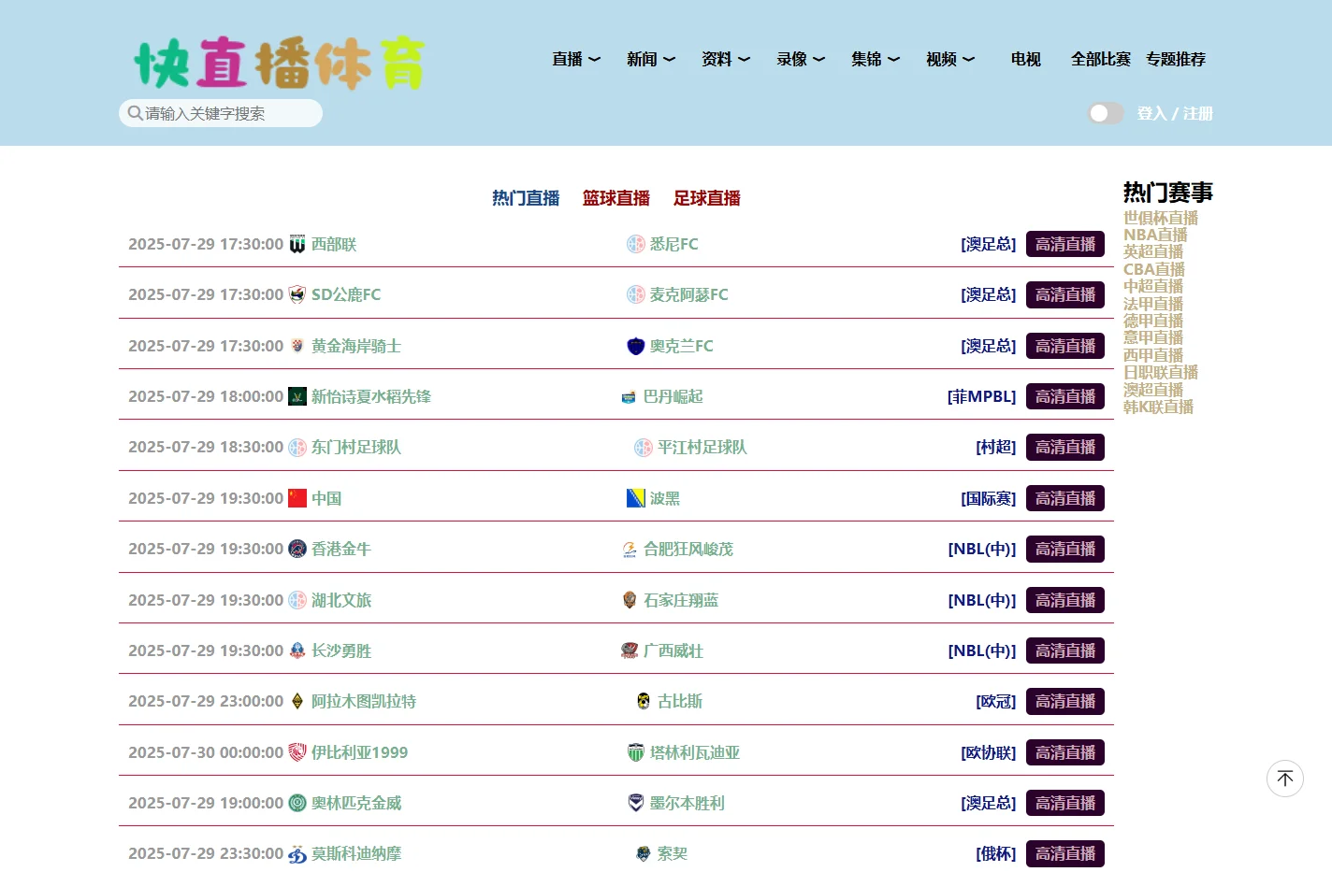Click the [菲MPBL] league tag
The image size is (1332, 872).
click(x=981, y=396)
